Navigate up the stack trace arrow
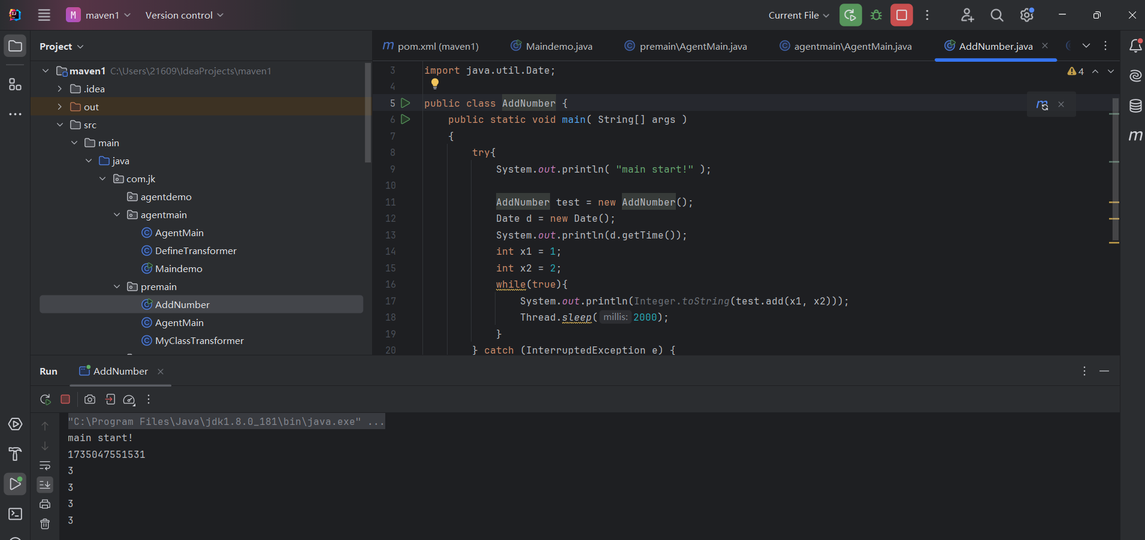Image resolution: width=1145 pixels, height=540 pixels. coord(45,426)
